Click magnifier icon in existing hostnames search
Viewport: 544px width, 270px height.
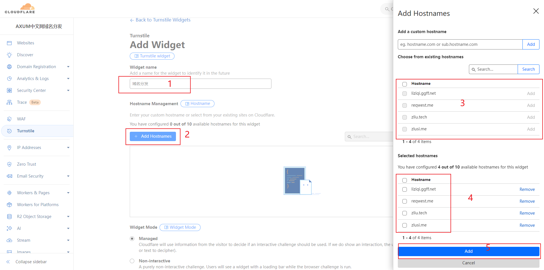tap(473, 70)
